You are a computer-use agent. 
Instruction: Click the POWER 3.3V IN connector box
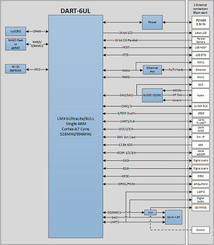(x=201, y=22)
